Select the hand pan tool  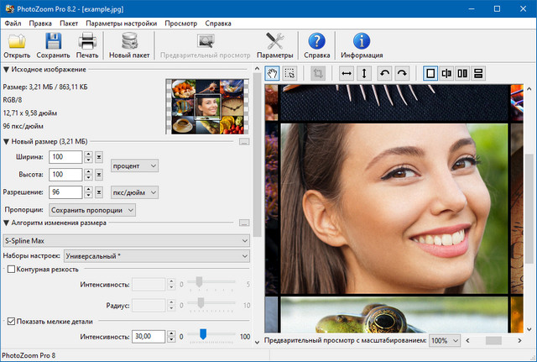(272, 73)
